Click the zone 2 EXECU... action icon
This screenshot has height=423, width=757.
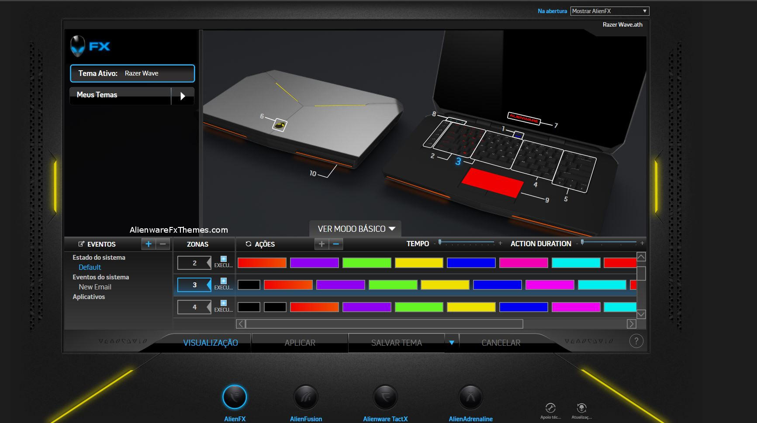pos(224,259)
